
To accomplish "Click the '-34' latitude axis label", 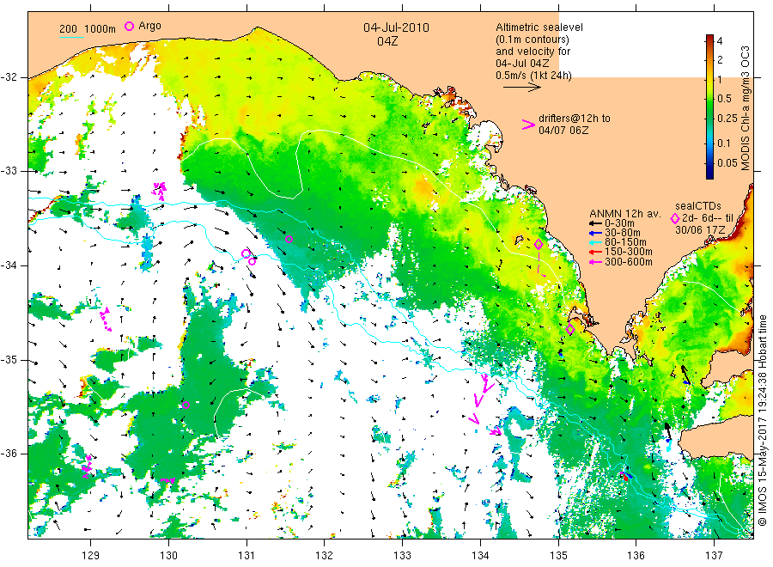I will [x=9, y=265].
